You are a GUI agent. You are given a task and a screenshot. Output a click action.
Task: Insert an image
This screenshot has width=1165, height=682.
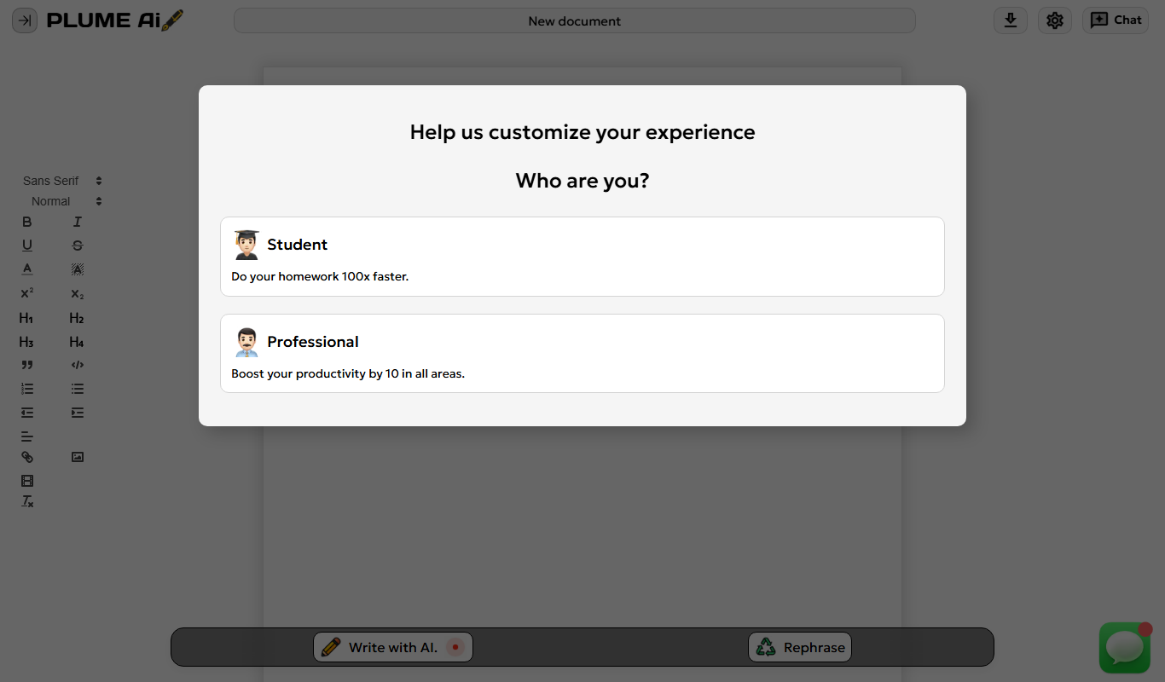pyautogui.click(x=78, y=457)
